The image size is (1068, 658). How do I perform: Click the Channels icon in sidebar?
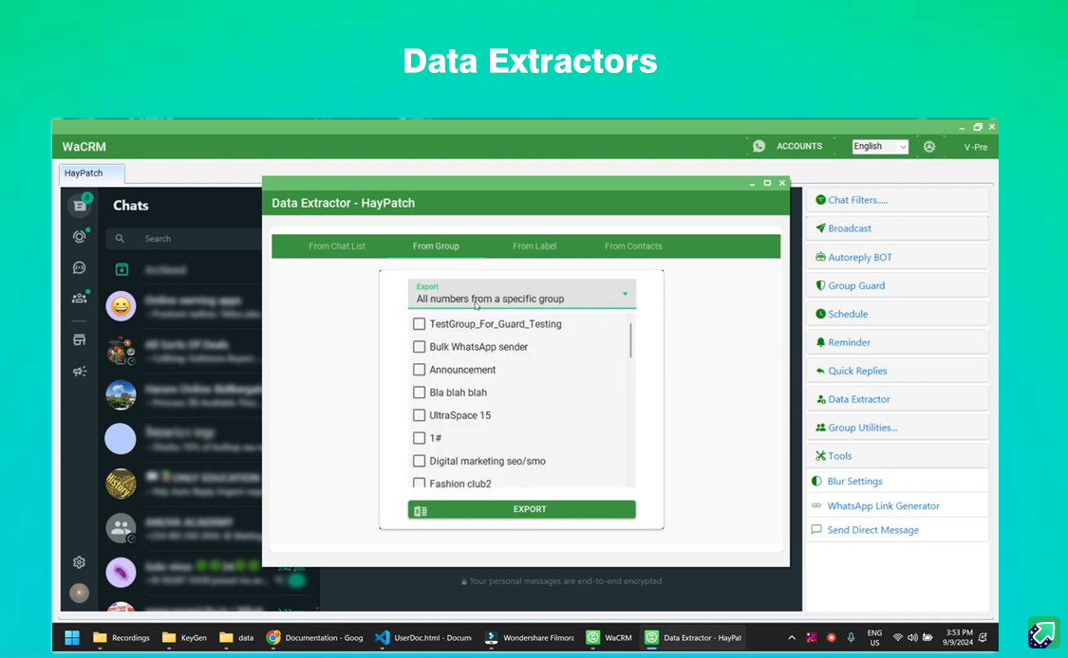coord(80,267)
